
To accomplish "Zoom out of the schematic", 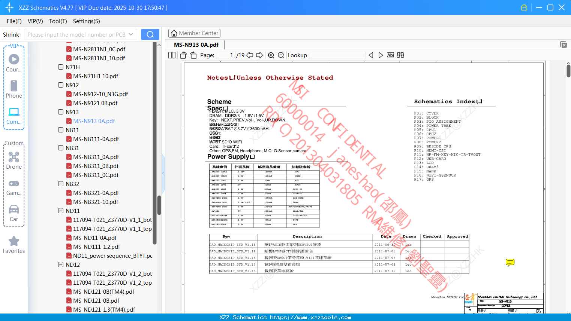I will [281, 55].
